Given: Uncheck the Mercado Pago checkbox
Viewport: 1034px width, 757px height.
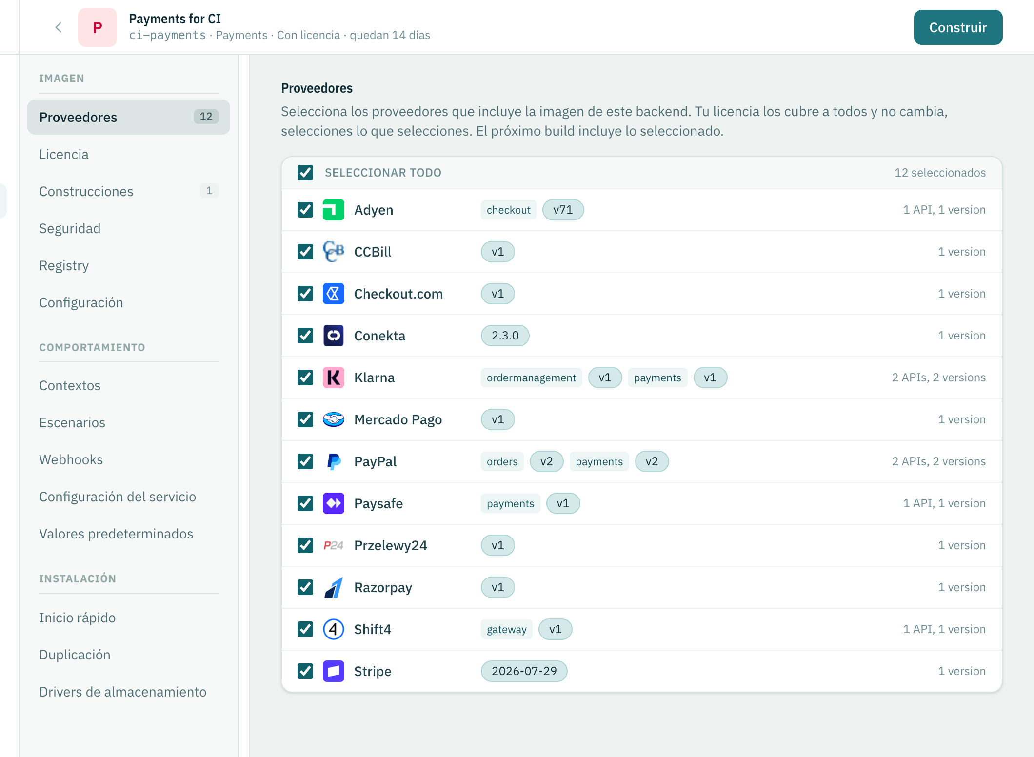Looking at the screenshot, I should [305, 419].
